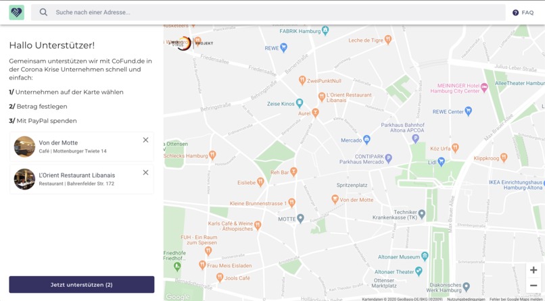Zoom in on the map
Screen dimensions: 545x301
pos(534,270)
